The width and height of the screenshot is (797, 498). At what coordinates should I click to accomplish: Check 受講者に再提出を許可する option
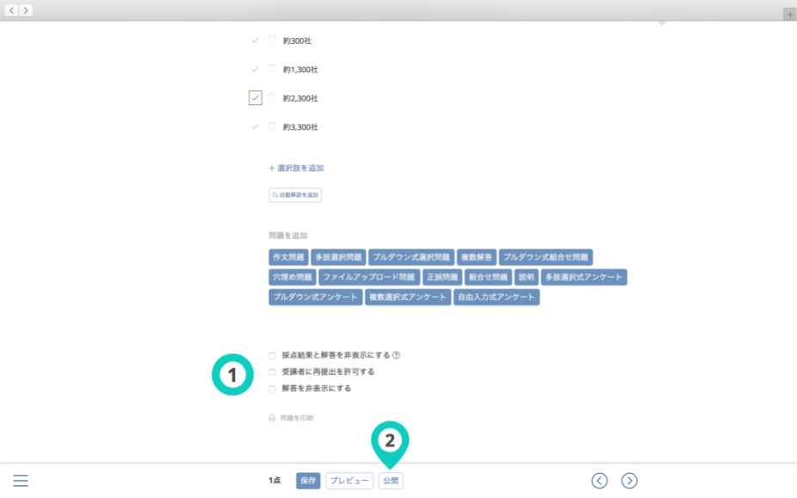click(272, 372)
